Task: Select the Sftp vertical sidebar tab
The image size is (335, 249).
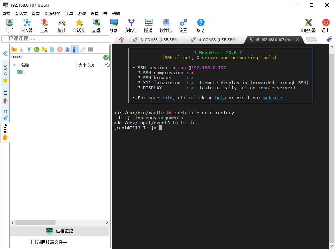Action: coord(5,132)
